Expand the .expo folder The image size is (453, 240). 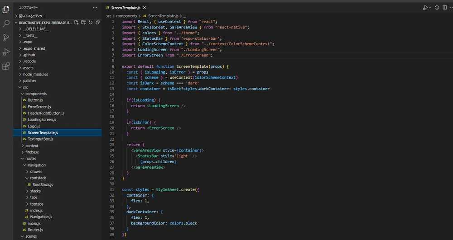point(58,42)
